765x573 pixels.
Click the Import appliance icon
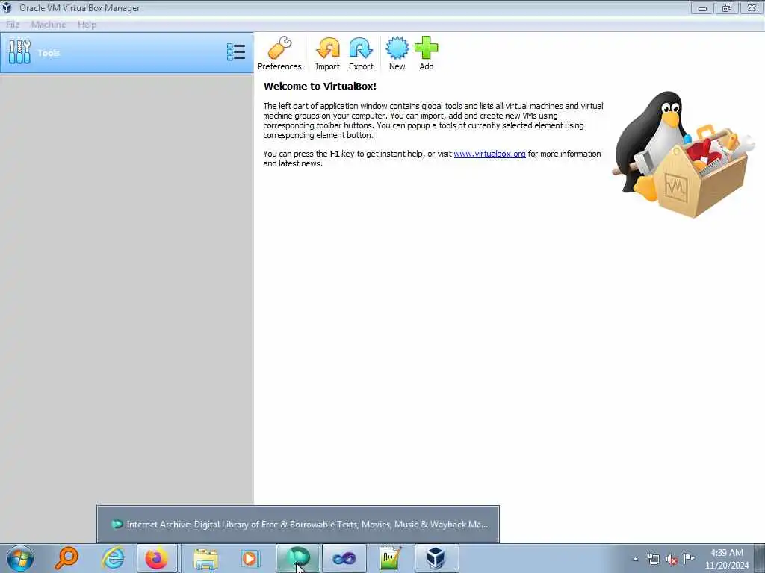(327, 54)
